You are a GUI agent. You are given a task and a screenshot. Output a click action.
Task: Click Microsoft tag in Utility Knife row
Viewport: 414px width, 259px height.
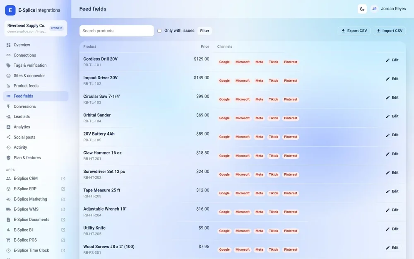click(242, 231)
